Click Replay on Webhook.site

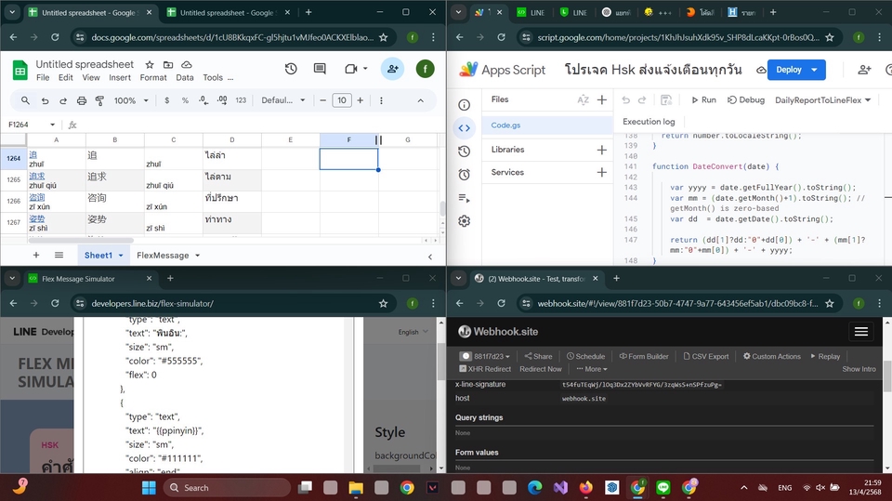(825, 356)
